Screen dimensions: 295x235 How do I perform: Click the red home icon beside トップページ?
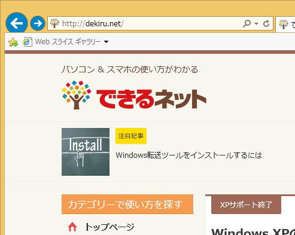72,227
